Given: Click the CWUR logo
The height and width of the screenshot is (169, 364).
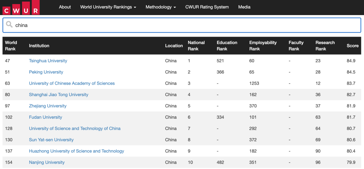Looking at the screenshot, I should click(21, 7).
